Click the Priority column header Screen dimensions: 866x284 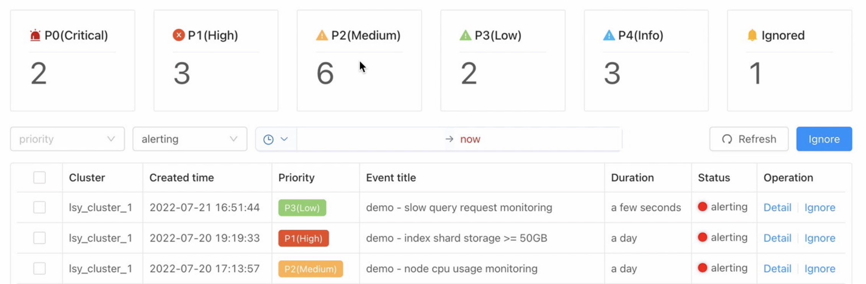click(x=296, y=178)
